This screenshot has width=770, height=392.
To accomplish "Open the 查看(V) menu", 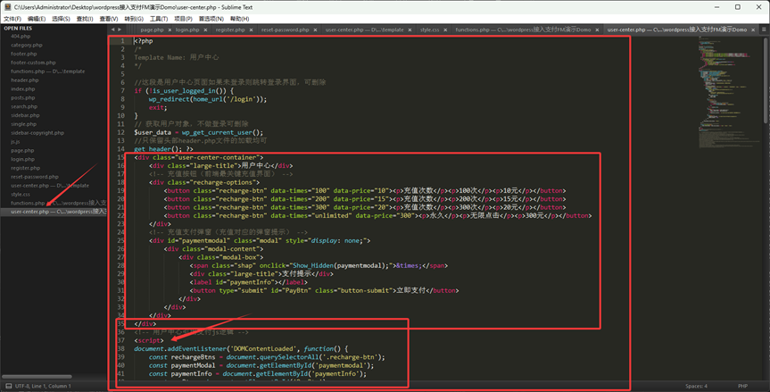I will click(109, 19).
